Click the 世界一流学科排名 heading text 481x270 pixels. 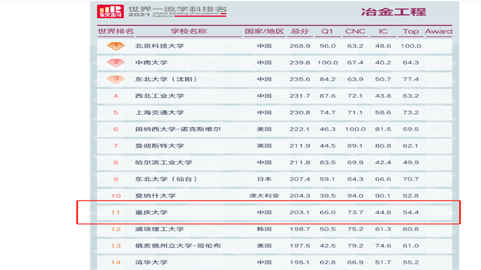pyautogui.click(x=177, y=9)
